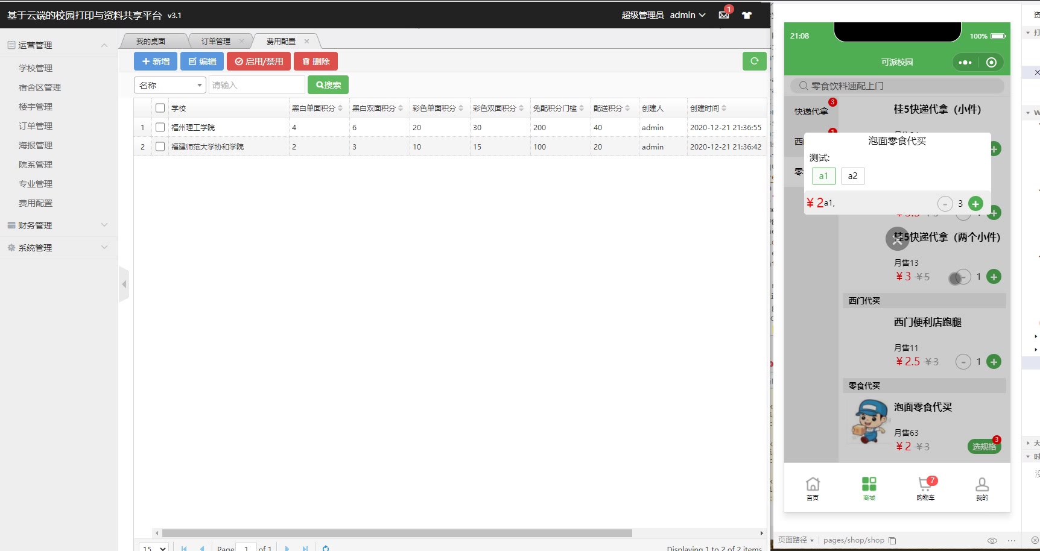Go to the previous page in pager
Screen dimensions: 1040x551
pyautogui.click(x=202, y=548)
